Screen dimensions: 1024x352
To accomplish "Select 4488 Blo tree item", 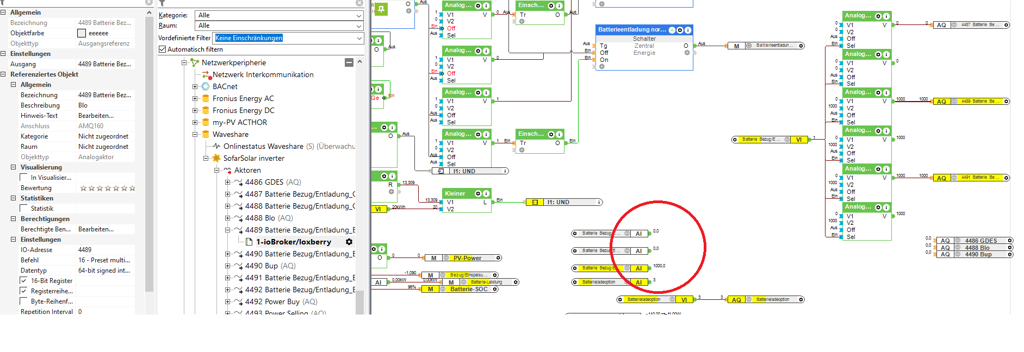I will (x=269, y=218).
